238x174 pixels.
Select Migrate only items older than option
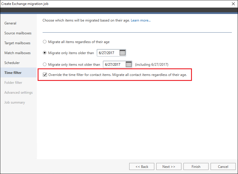(x=44, y=53)
